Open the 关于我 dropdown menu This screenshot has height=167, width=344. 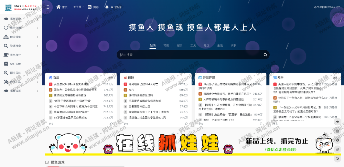78,7
